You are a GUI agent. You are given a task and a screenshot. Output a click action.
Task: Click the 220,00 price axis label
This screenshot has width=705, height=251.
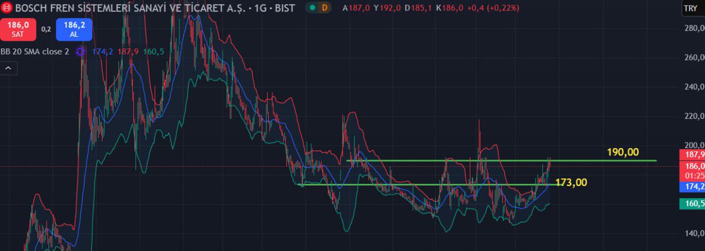694,116
